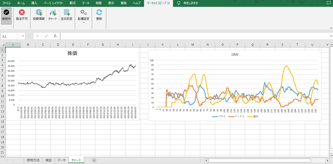Click the select-all corner triangle
The height and width of the screenshot is (164, 333).
[x=3, y=45]
